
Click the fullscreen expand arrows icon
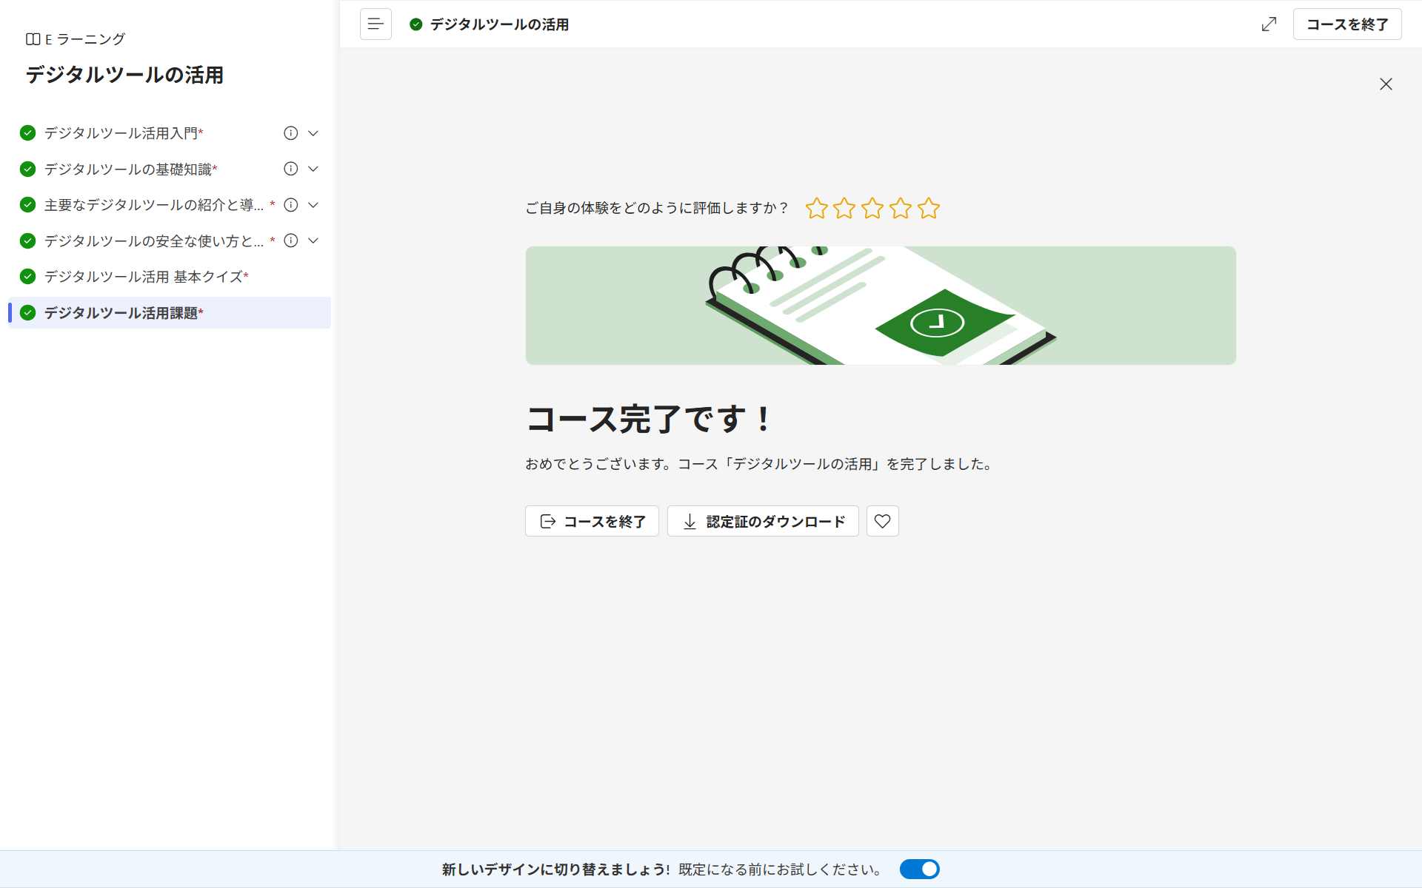point(1269,24)
